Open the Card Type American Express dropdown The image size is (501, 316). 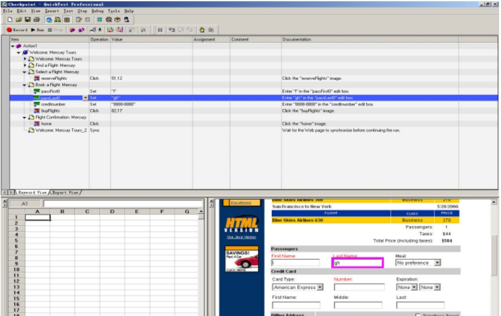tap(320, 287)
